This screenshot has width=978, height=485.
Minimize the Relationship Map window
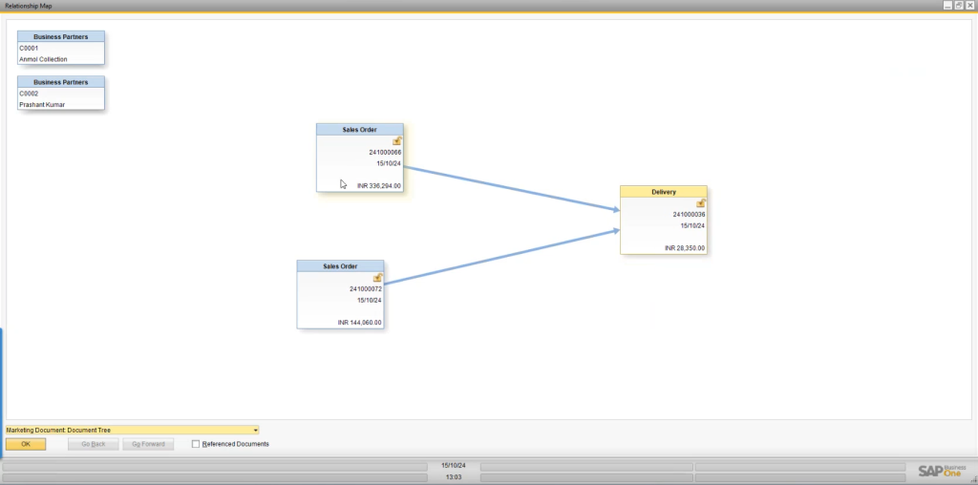(947, 6)
